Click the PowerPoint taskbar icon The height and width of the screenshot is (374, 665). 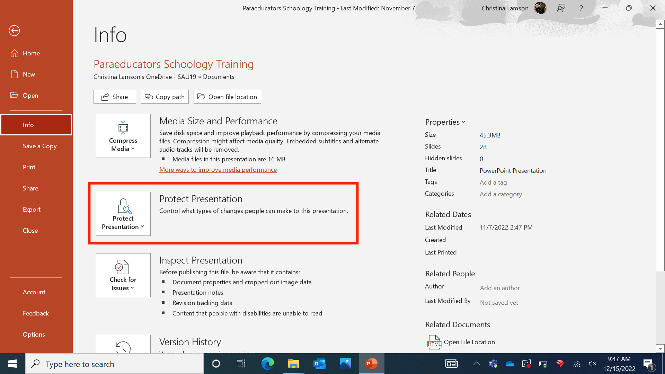(372, 364)
